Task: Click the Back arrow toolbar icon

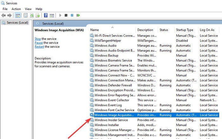Action: pos(3,15)
